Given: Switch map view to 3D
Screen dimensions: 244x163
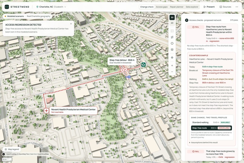Looking at the screenshot, I should click(x=172, y=18).
